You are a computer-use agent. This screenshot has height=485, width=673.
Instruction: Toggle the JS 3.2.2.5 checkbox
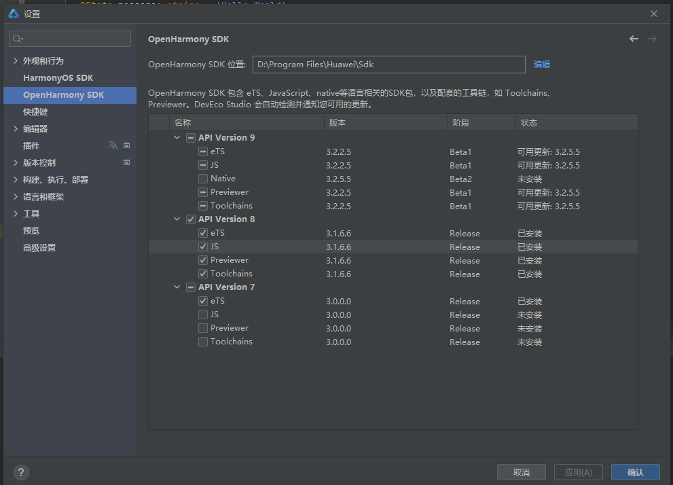(x=203, y=165)
